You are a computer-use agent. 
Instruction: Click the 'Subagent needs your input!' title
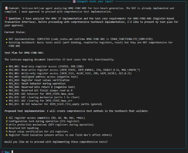[x=95, y=2]
